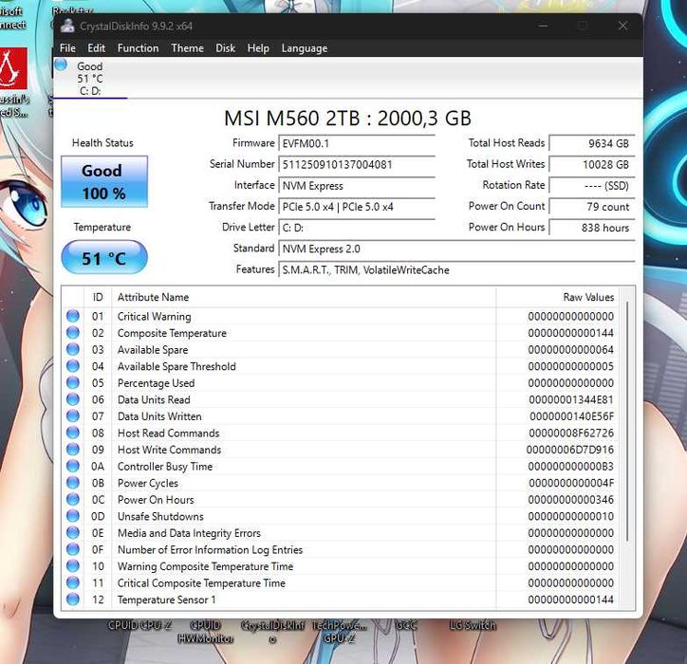Open the Disk menu
This screenshot has width=687, height=664.
coord(225,48)
